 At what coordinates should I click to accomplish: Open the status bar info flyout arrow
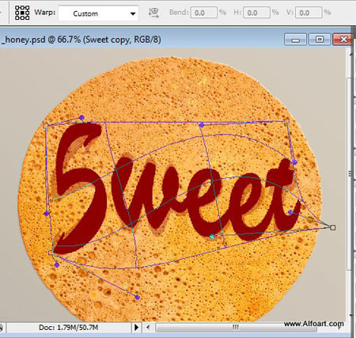click(x=136, y=328)
